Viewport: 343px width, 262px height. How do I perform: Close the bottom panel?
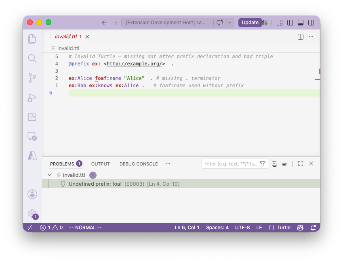click(311, 163)
